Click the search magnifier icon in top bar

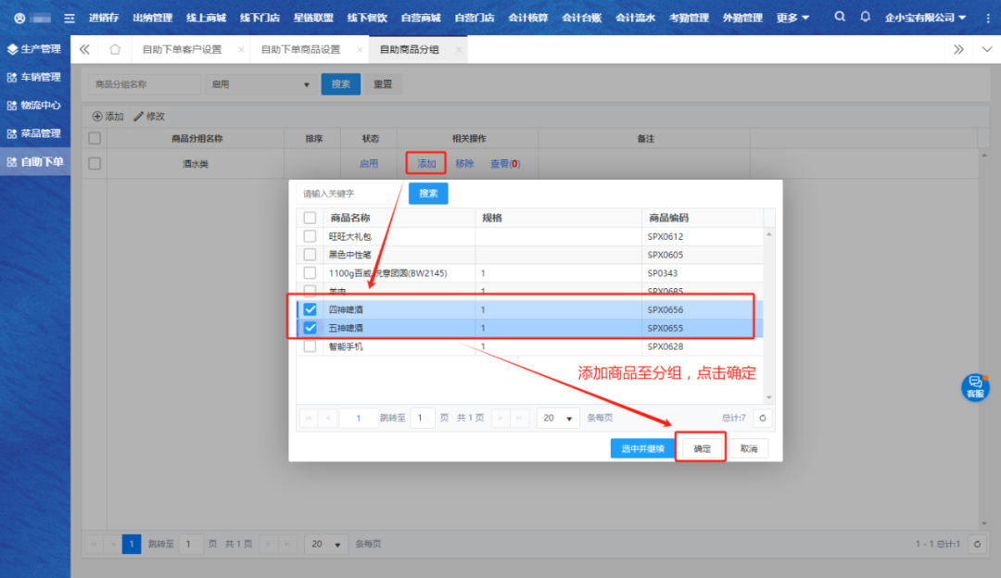tap(840, 18)
